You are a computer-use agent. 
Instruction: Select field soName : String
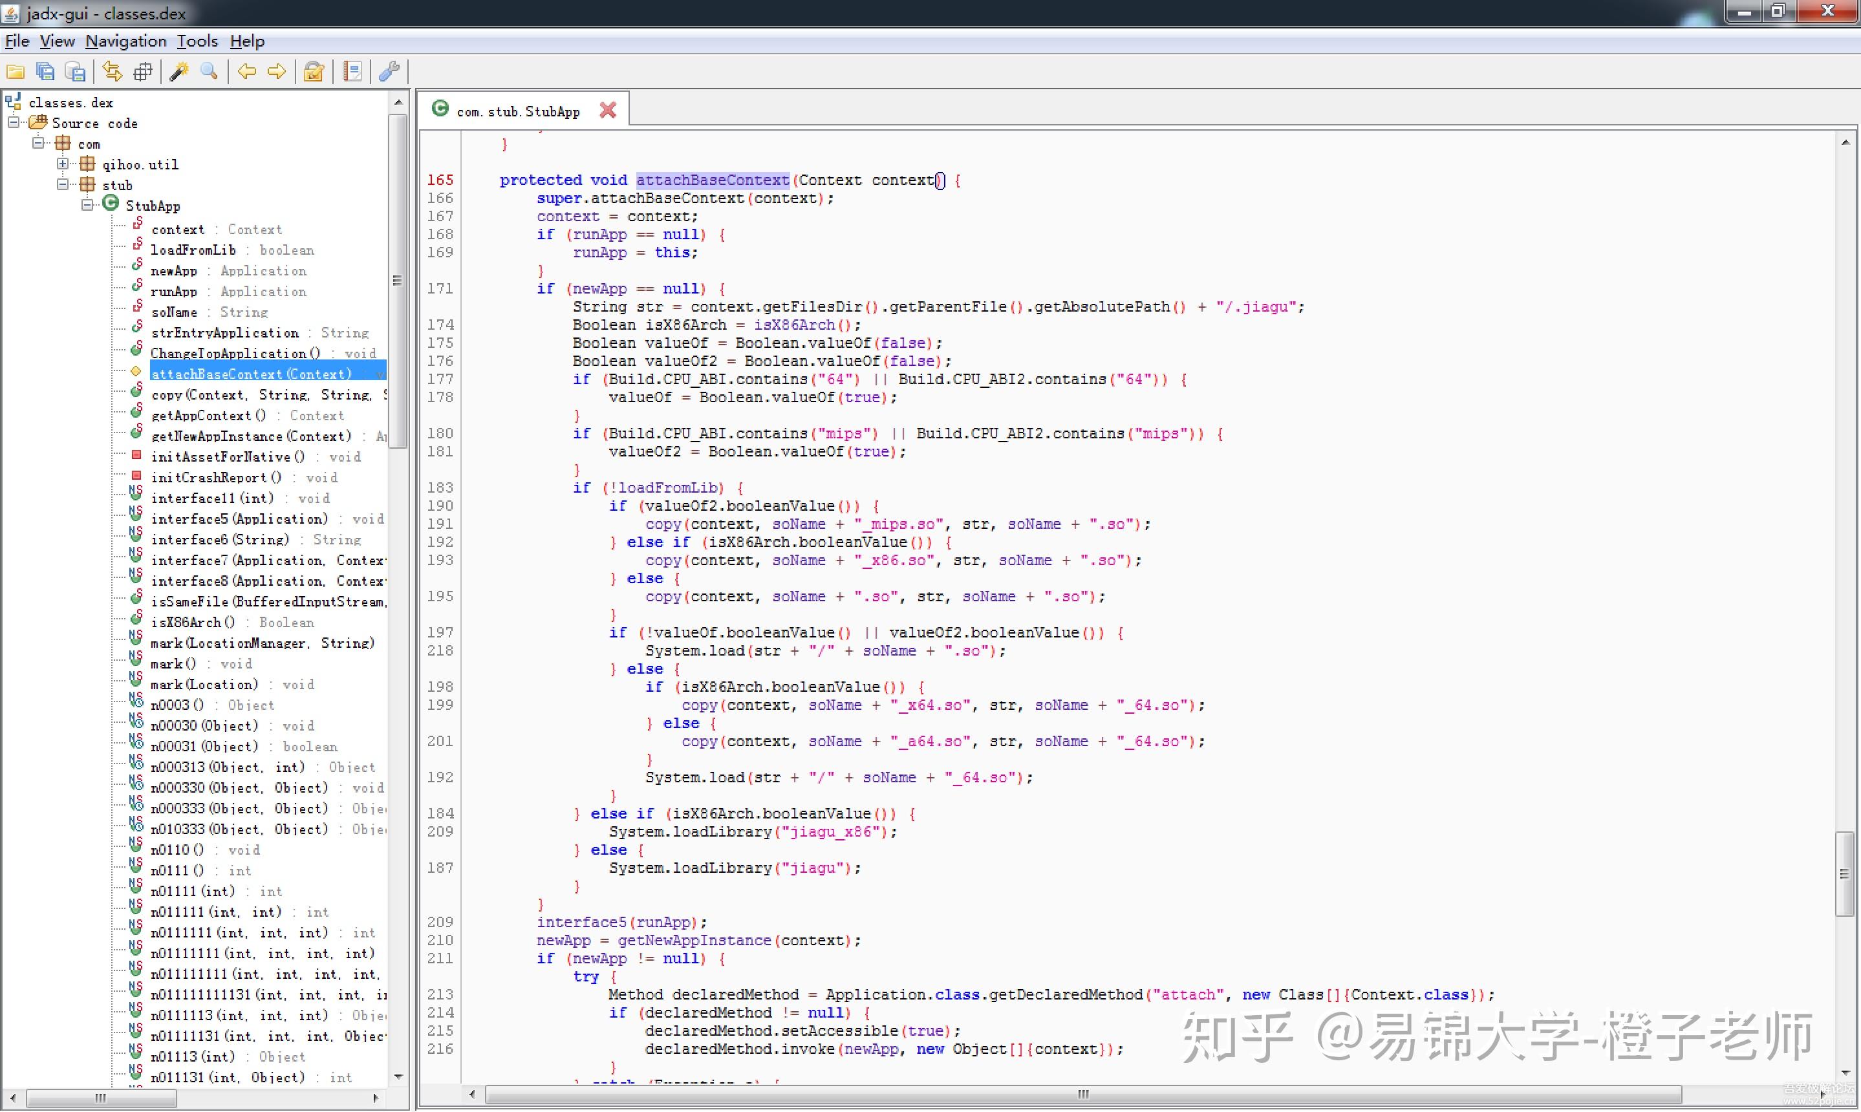[x=209, y=312]
